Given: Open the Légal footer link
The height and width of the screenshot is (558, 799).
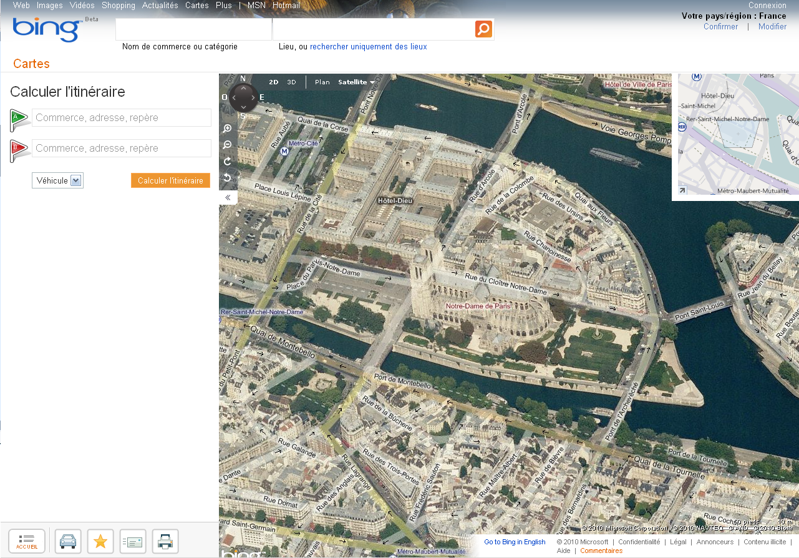Looking at the screenshot, I should (x=678, y=542).
